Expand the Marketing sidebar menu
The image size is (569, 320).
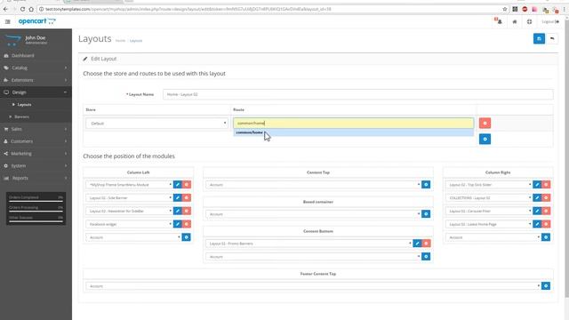36,154
